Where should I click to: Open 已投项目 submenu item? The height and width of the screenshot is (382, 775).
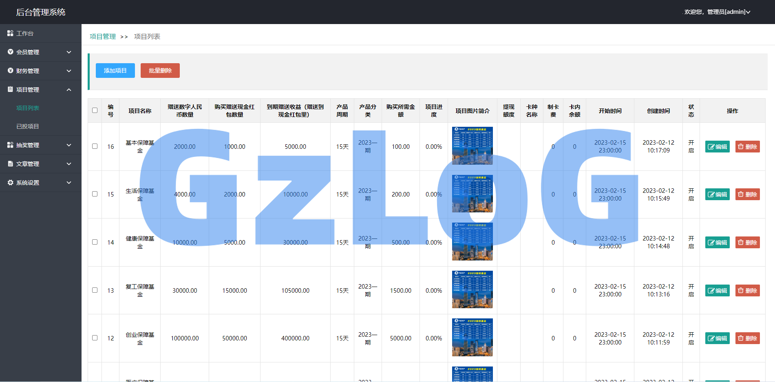click(x=28, y=126)
